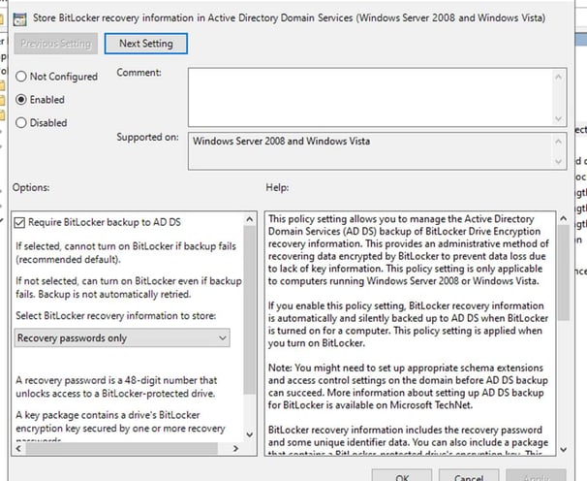587x481 pixels.
Task: Click Cancel to discard changes
Action: [469, 475]
